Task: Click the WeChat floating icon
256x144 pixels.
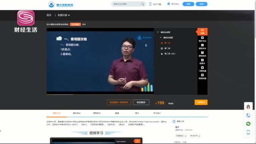Action: (x=248, y=124)
